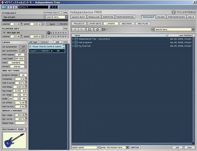
Task: Click the project search here field
Action: tap(55, 17)
